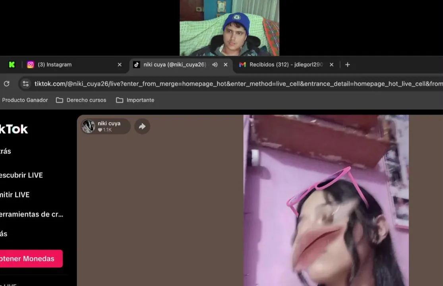Viewport: 443px width, 286px height.
Task: Open a new browser tab
Action: 348,65
